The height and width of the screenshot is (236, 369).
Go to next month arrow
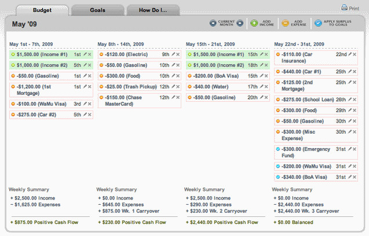pyautogui.click(x=240, y=24)
